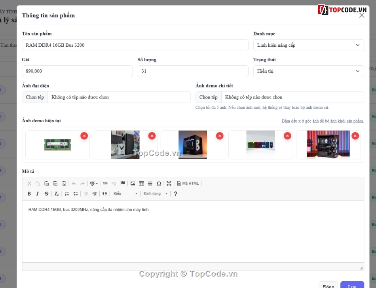Remove the RAM demo image

(84, 136)
